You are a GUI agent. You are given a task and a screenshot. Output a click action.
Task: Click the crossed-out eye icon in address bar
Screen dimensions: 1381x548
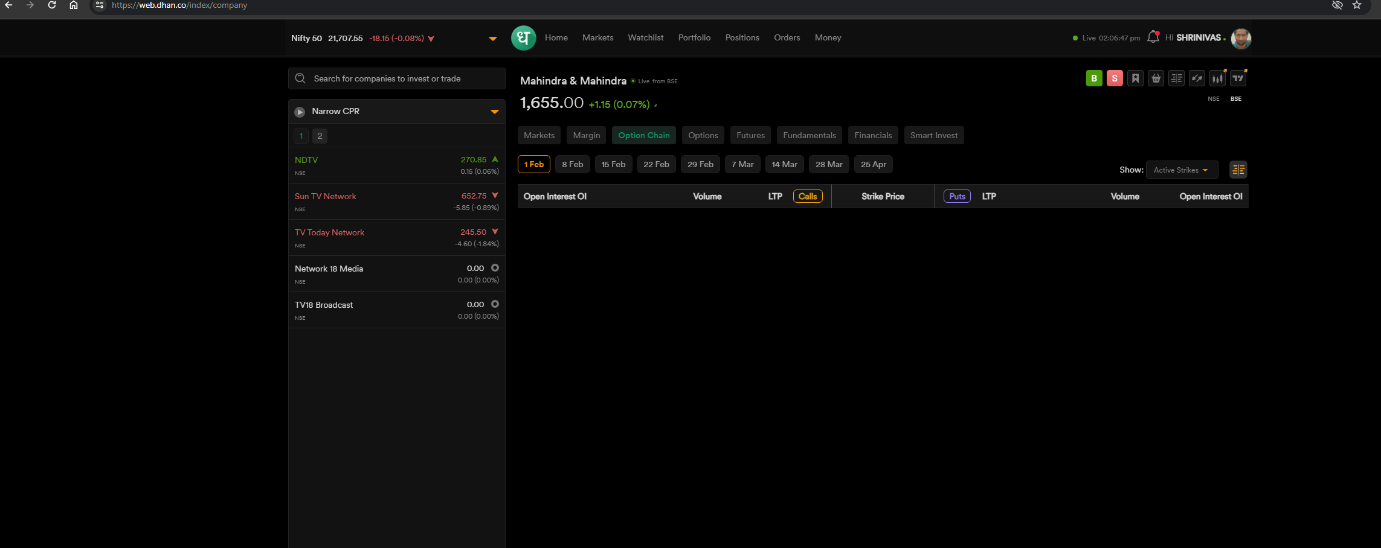point(1338,5)
